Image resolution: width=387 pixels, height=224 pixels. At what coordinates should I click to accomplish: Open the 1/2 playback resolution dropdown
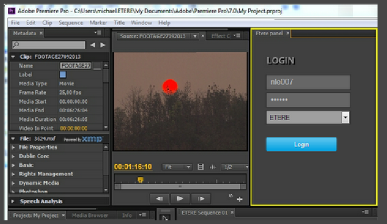(235, 167)
